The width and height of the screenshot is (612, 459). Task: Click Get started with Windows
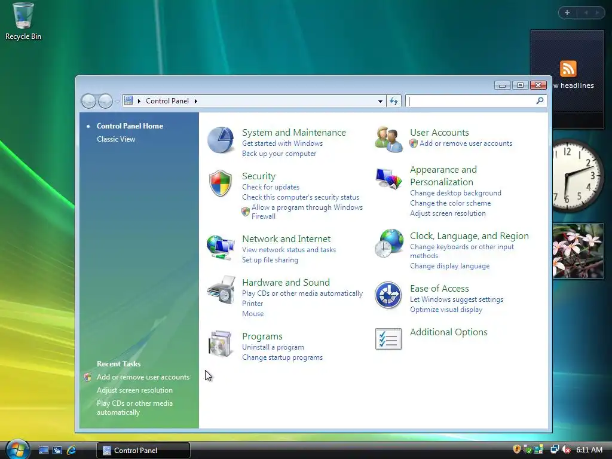[x=282, y=143]
